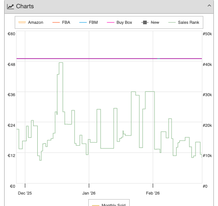This screenshot has height=206, width=218.
Task: Toggle the Monthly Sold legend entry
Action: click(109, 205)
